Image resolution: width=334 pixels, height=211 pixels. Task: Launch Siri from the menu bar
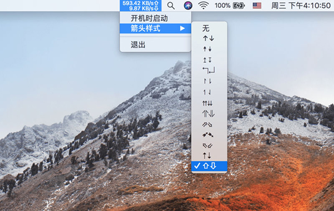pyautogui.click(x=188, y=6)
